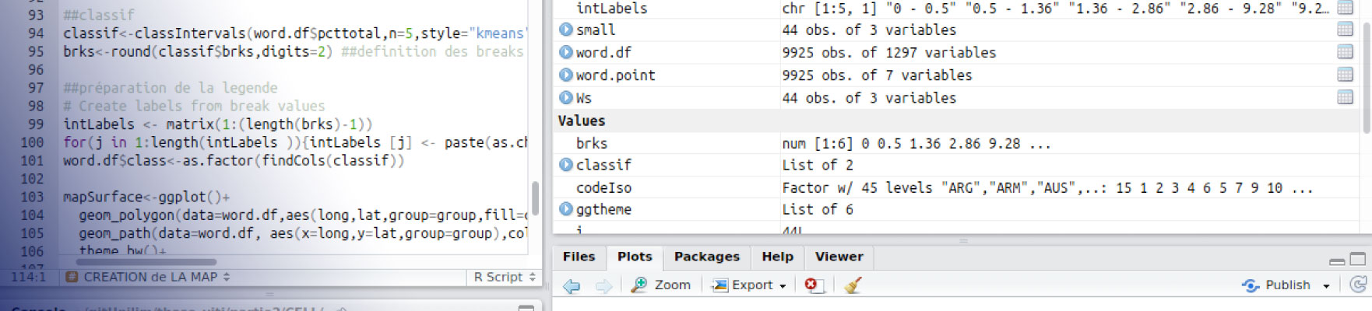
Task: Expand the classif list details
Action: click(566, 165)
